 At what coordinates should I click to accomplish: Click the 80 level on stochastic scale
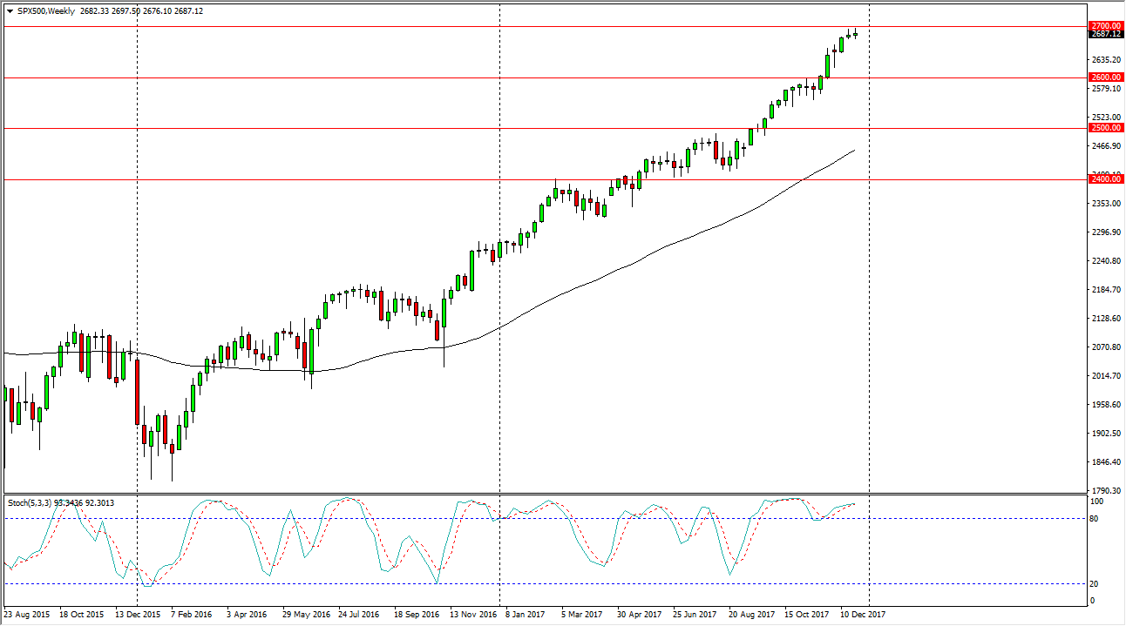1095,519
